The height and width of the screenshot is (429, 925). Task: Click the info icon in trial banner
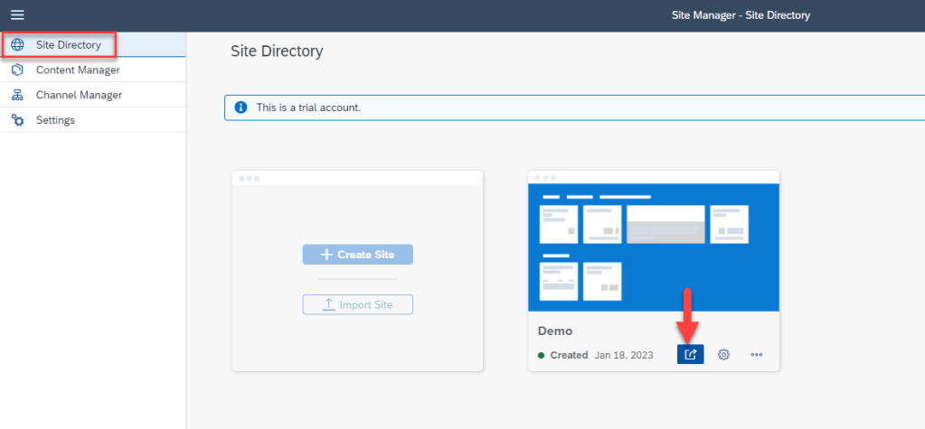[241, 107]
